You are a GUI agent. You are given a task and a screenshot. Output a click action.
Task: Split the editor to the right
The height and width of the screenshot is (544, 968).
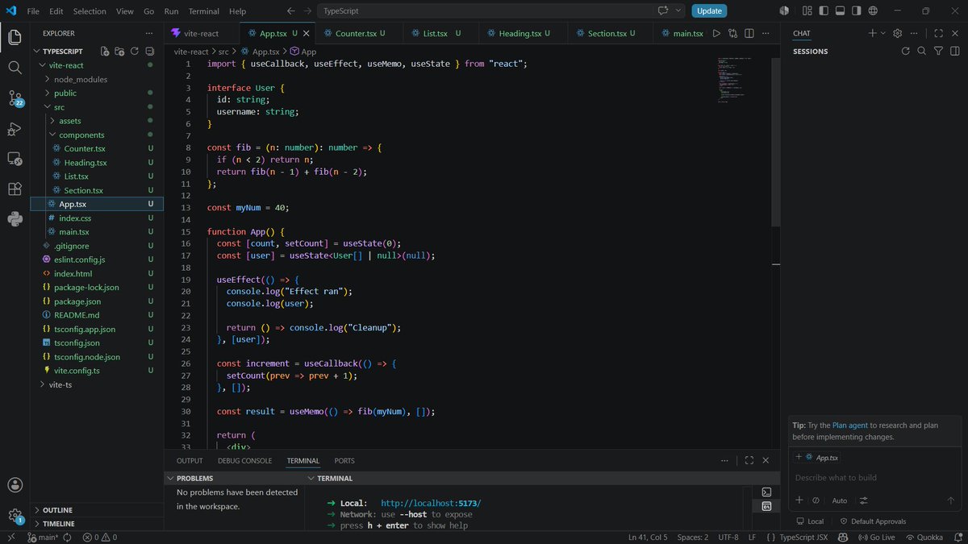click(749, 34)
